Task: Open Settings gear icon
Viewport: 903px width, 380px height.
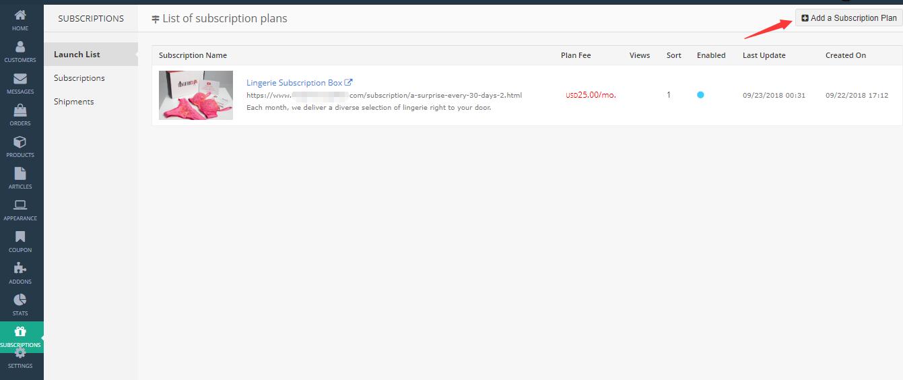Action: [x=20, y=354]
